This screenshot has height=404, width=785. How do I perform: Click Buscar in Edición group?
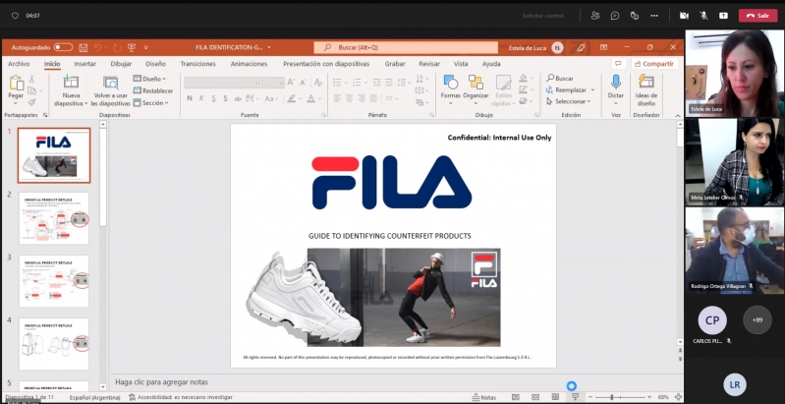click(560, 78)
